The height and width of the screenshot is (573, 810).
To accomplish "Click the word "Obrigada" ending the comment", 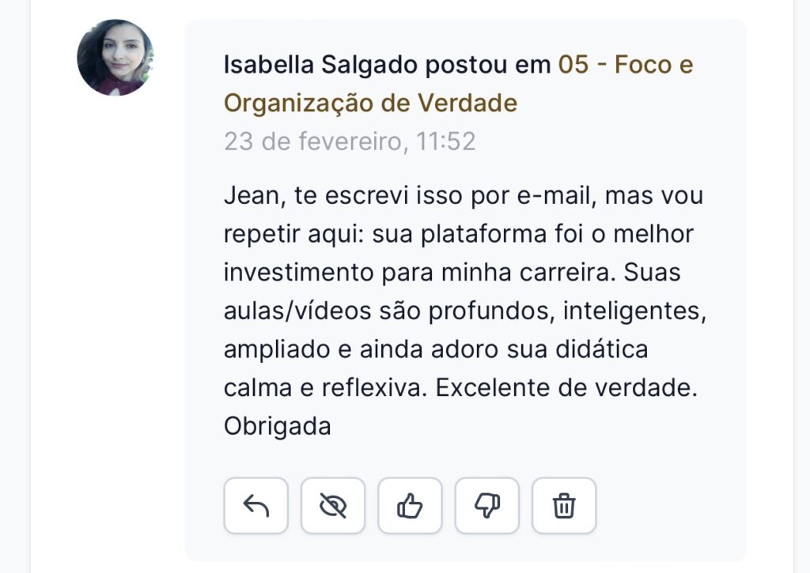I will coord(277,426).
